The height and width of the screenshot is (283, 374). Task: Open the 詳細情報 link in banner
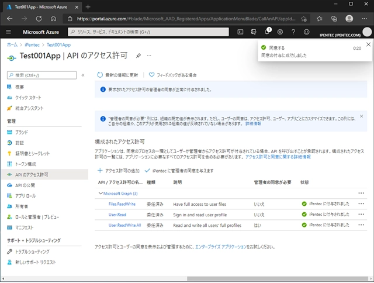coord(253,123)
